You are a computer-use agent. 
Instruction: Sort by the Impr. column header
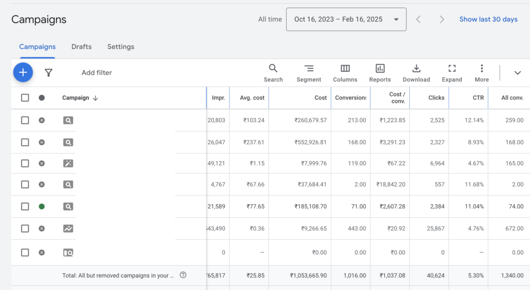218,98
